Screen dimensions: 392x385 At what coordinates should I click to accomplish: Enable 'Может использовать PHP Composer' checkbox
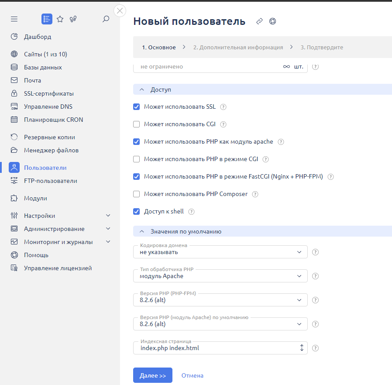(136, 194)
